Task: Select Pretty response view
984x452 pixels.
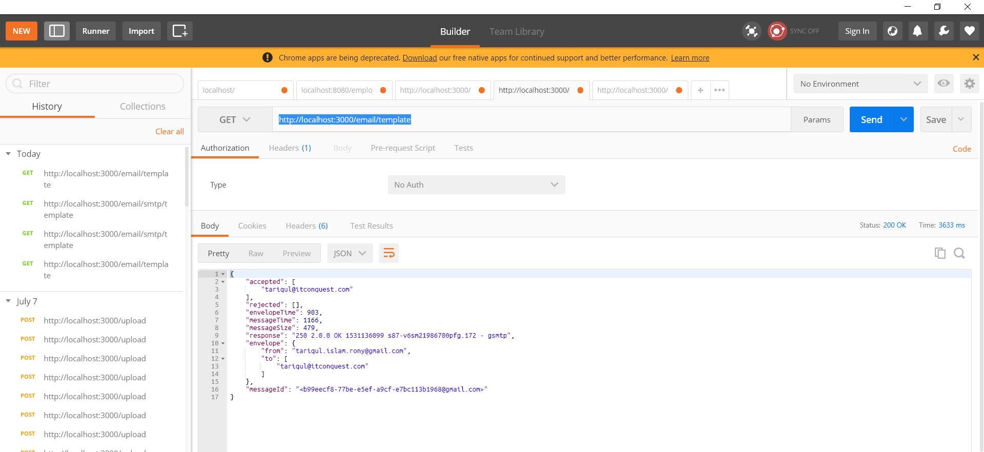Action: coord(218,253)
